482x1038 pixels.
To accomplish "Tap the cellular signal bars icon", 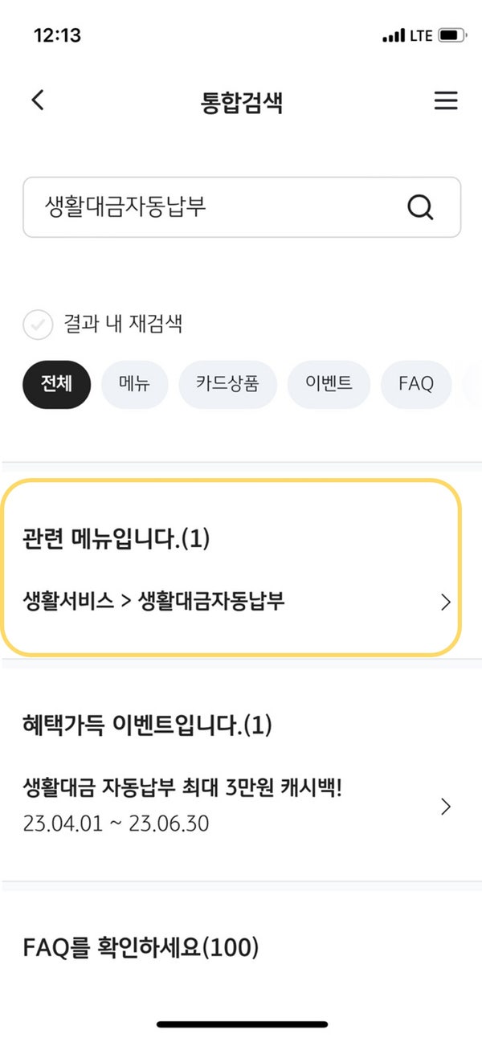I will pos(394,36).
